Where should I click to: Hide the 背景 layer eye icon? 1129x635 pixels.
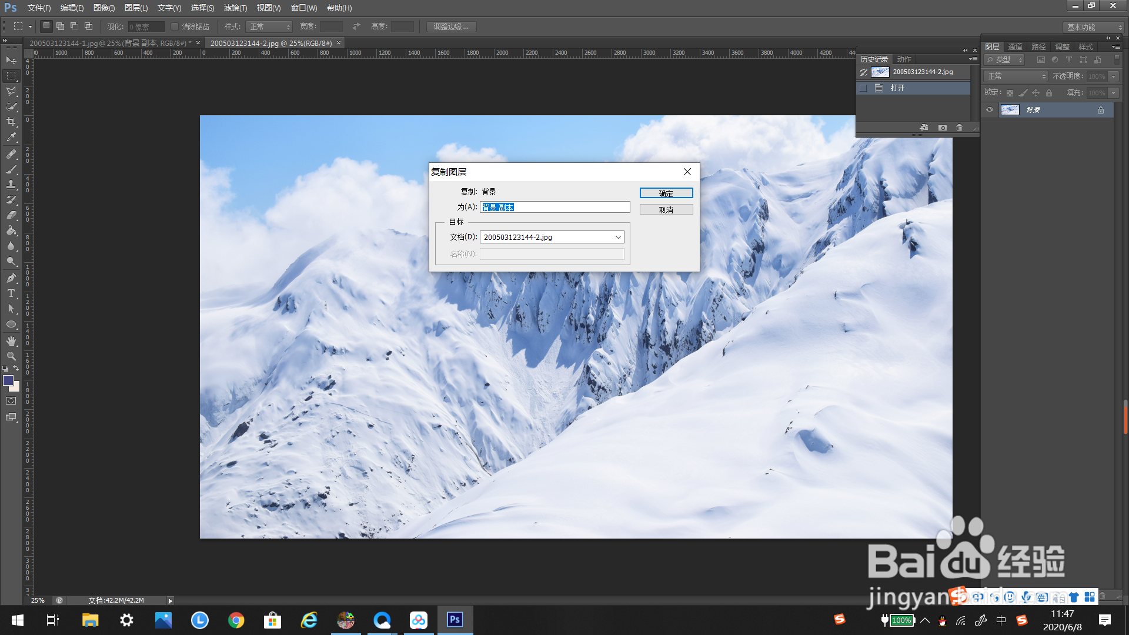(x=990, y=110)
